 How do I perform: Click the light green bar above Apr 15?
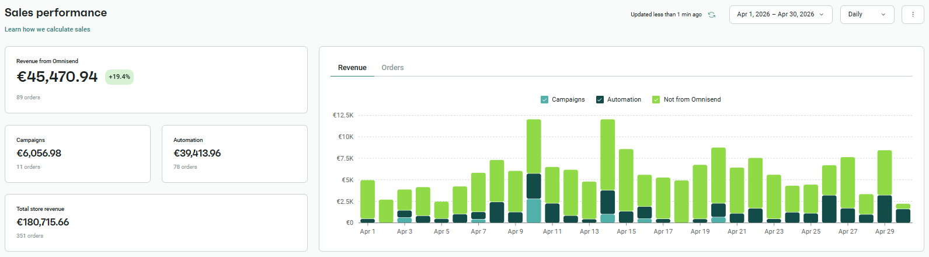pyautogui.click(x=626, y=180)
